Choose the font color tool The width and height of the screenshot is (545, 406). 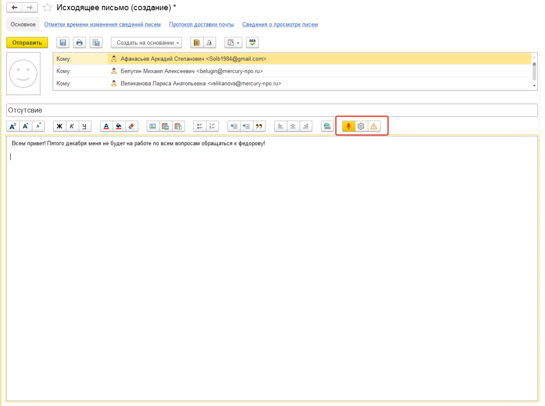106,126
